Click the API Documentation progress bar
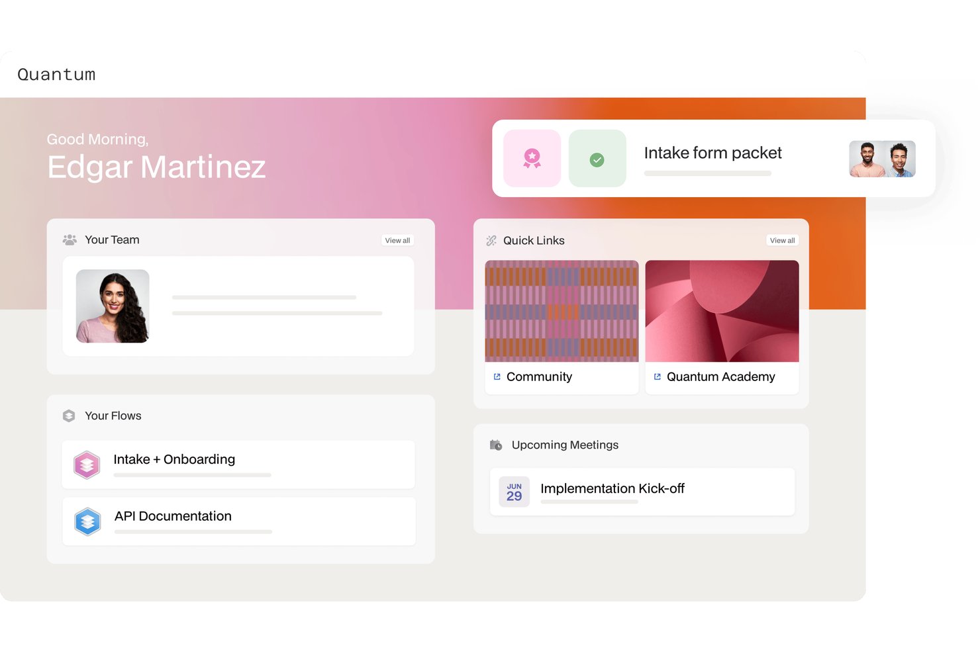 click(193, 532)
